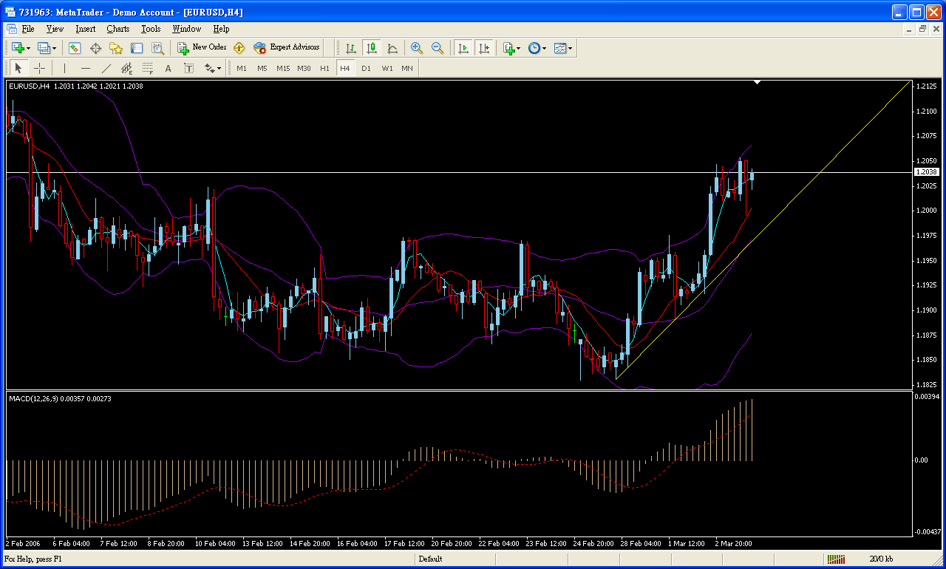Viewport: 946px width, 569px height.
Task: Pick the Draw Vertical Line tool
Action: (x=65, y=68)
